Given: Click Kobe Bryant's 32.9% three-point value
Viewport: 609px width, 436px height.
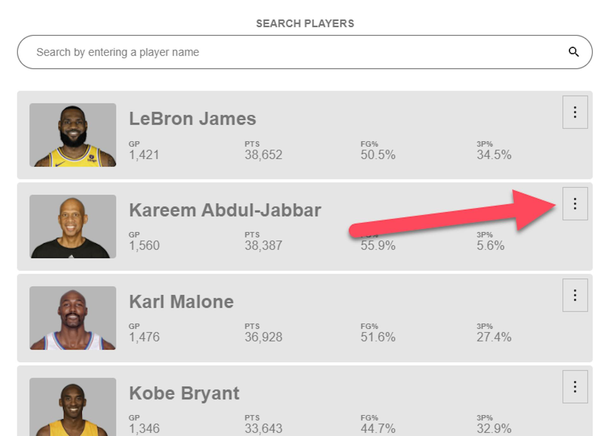Looking at the screenshot, I should pos(494,428).
